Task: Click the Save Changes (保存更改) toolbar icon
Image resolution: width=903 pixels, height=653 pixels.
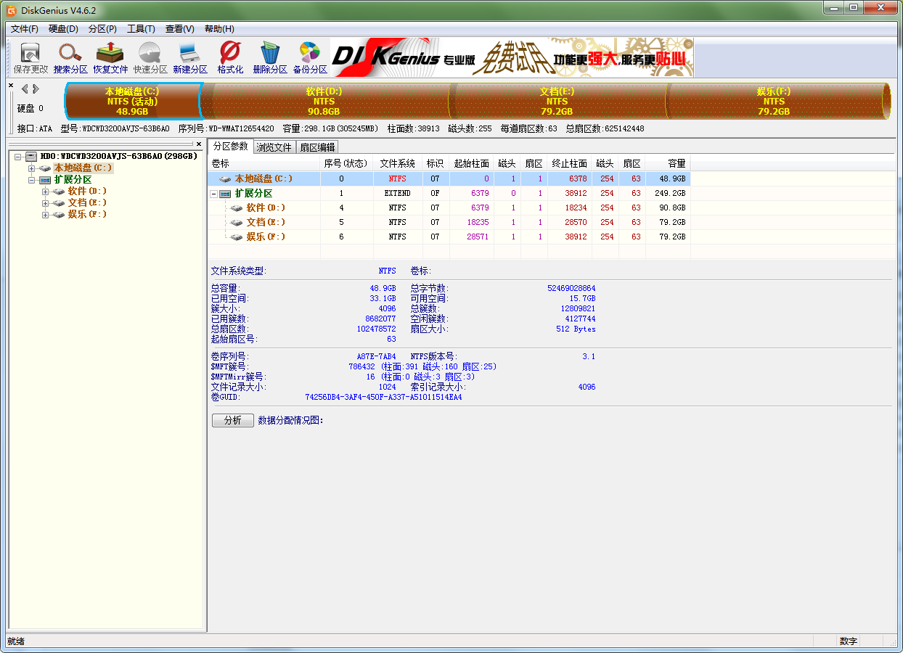Action: pyautogui.click(x=30, y=57)
